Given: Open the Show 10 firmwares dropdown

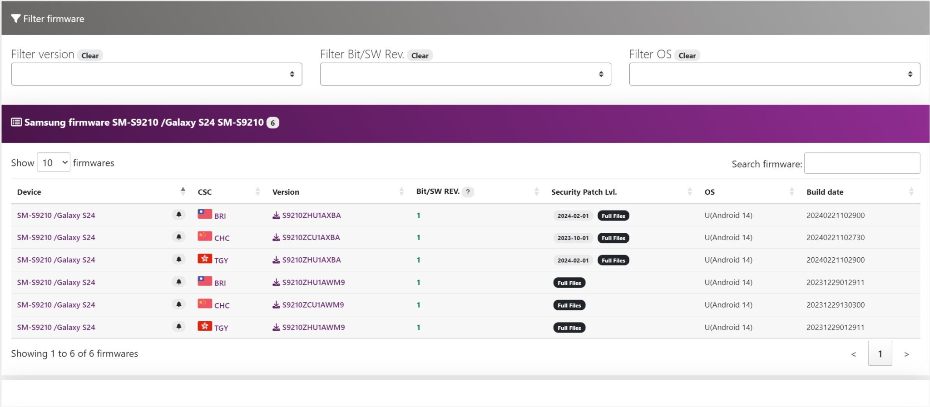Looking at the screenshot, I should 54,162.
